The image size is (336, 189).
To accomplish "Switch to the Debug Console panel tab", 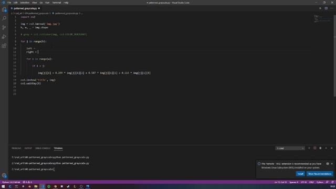I will [43, 148].
